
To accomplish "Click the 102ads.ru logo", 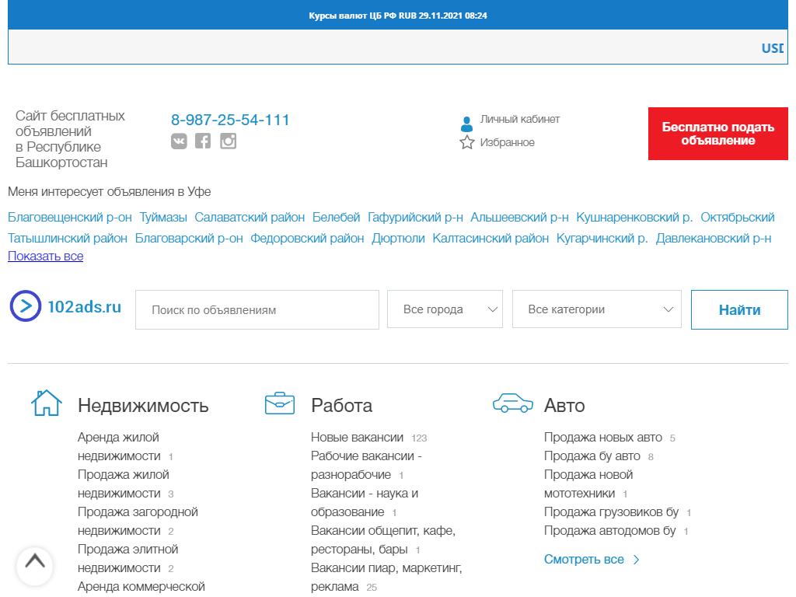I will [x=67, y=306].
